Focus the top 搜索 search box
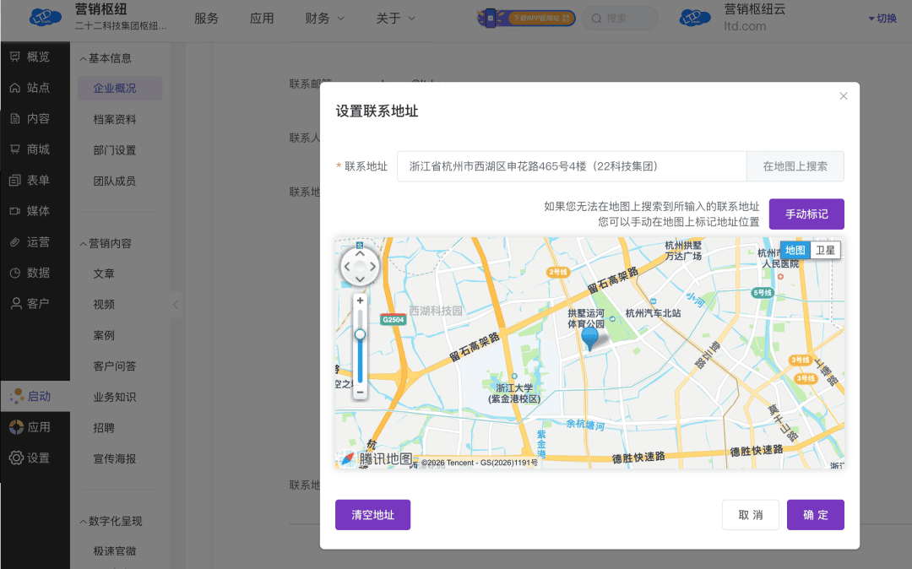 (x=620, y=19)
